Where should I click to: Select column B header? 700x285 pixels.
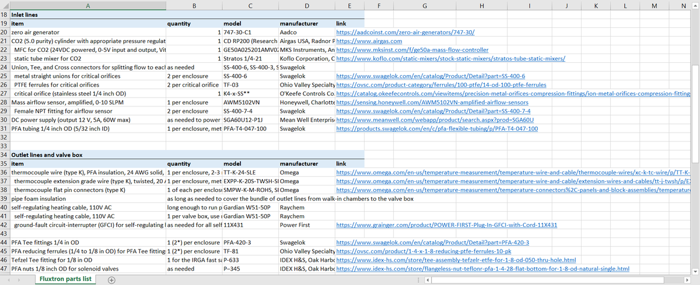pyautogui.click(x=194, y=5)
